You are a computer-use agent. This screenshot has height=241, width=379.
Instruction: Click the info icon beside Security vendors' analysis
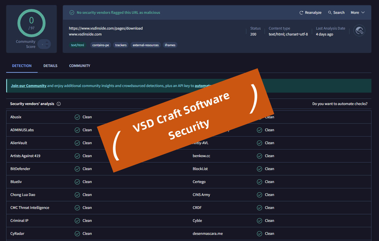59,104
